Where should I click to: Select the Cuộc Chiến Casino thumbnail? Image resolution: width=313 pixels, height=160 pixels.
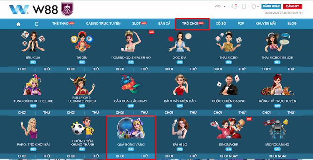pyautogui.click(x=228, y=85)
